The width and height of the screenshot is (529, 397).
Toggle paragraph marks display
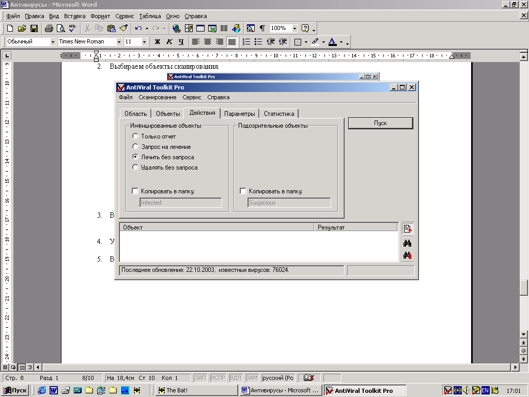pyautogui.click(x=262, y=28)
